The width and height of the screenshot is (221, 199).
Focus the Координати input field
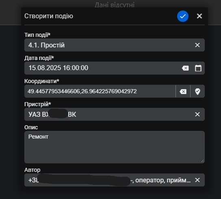pyautogui.click(x=100, y=91)
